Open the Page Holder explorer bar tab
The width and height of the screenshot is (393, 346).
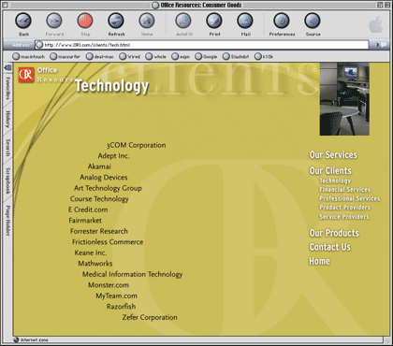pos(8,221)
